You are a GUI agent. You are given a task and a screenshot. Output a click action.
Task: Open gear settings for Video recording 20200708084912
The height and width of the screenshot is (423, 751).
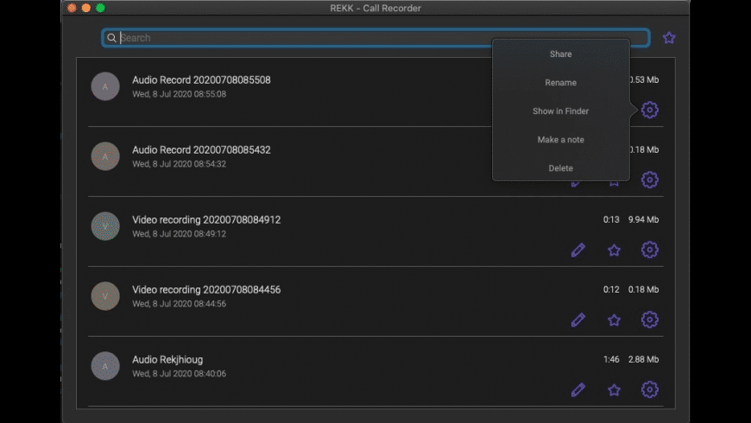pos(649,249)
